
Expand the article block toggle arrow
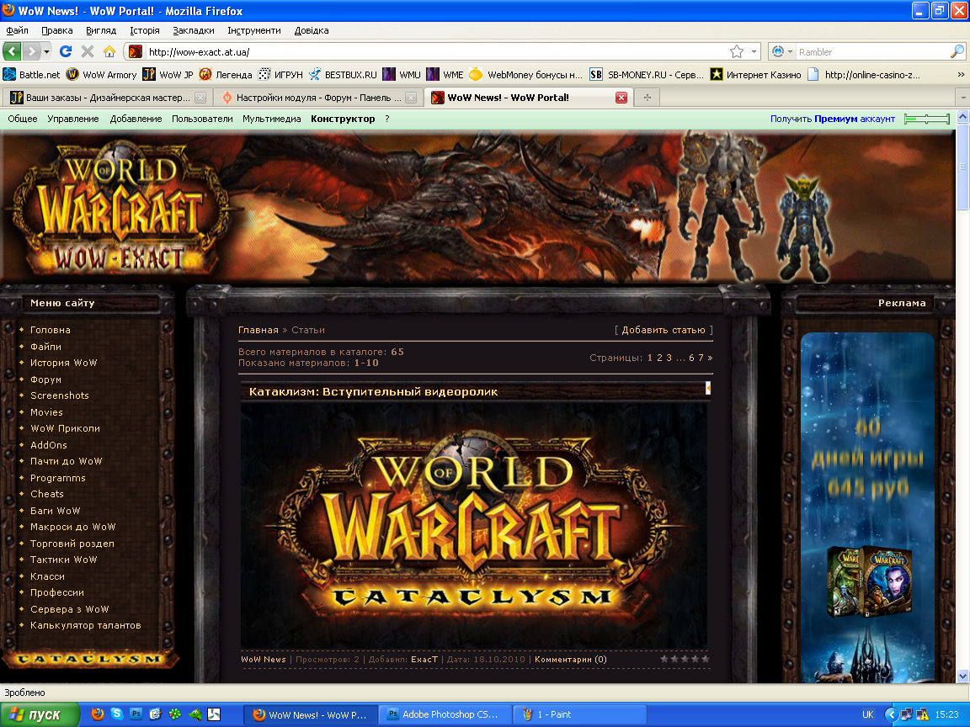(707, 388)
